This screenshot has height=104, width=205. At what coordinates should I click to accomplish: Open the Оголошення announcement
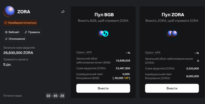[15, 39]
